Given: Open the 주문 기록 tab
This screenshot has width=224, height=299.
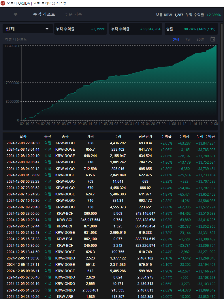Looking at the screenshot, I should [x=73, y=14].
